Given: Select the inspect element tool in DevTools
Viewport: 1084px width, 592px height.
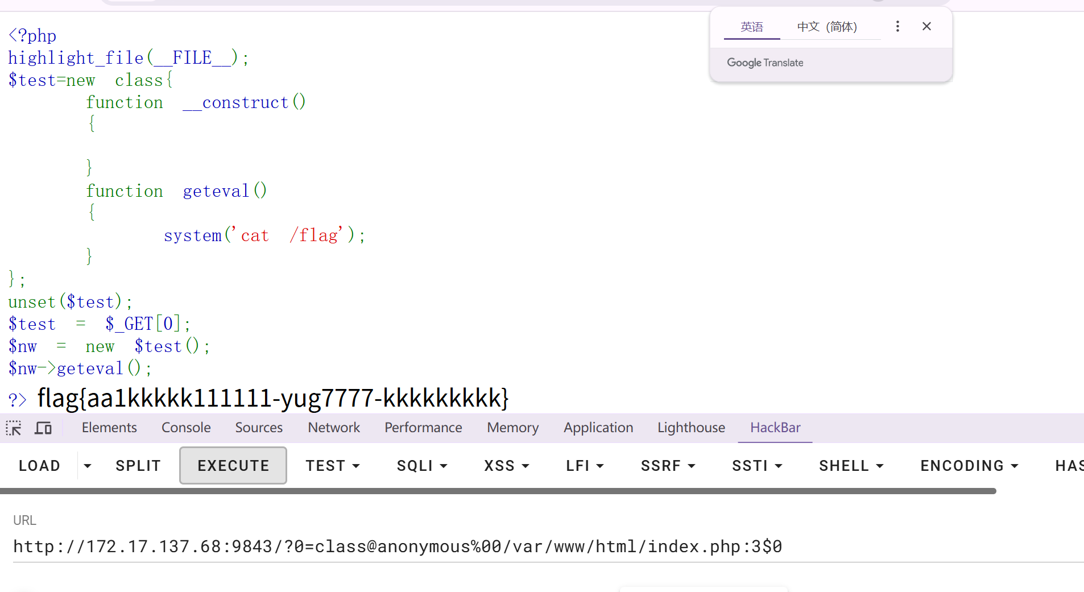Looking at the screenshot, I should [13, 427].
